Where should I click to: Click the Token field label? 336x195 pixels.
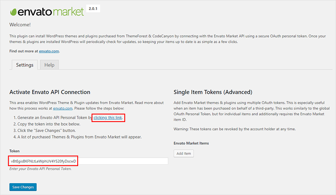14,151
